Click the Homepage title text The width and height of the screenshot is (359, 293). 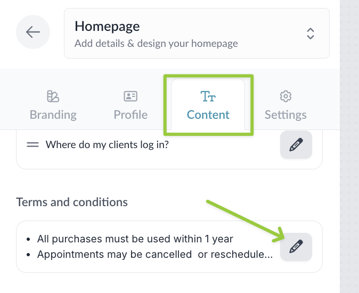click(x=107, y=26)
